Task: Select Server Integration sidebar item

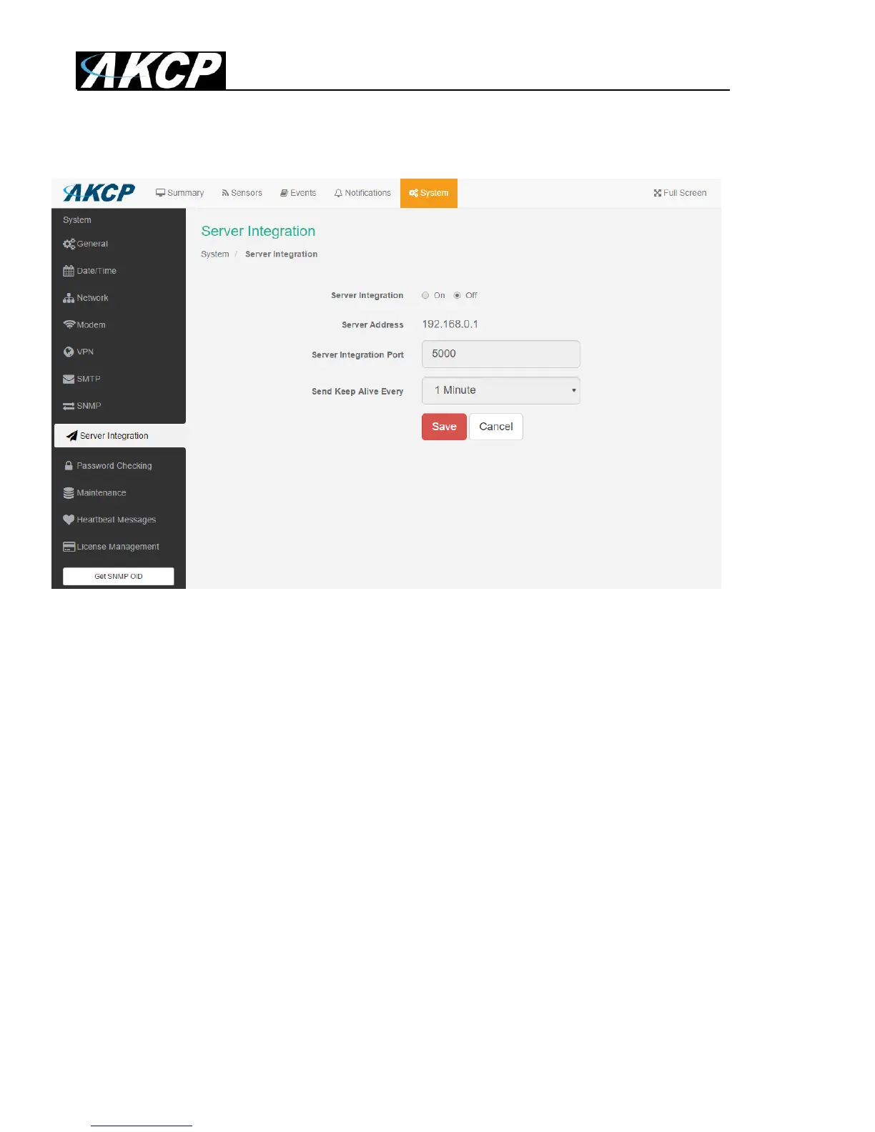Action: point(120,436)
